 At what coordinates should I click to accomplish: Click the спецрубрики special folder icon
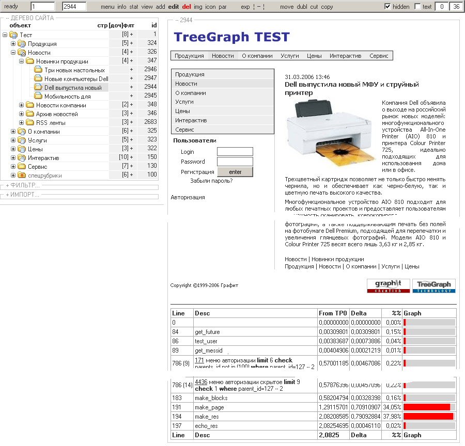tap(22, 175)
